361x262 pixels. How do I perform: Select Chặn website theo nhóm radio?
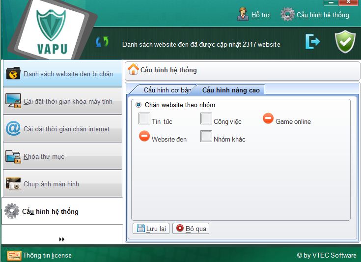(x=139, y=105)
